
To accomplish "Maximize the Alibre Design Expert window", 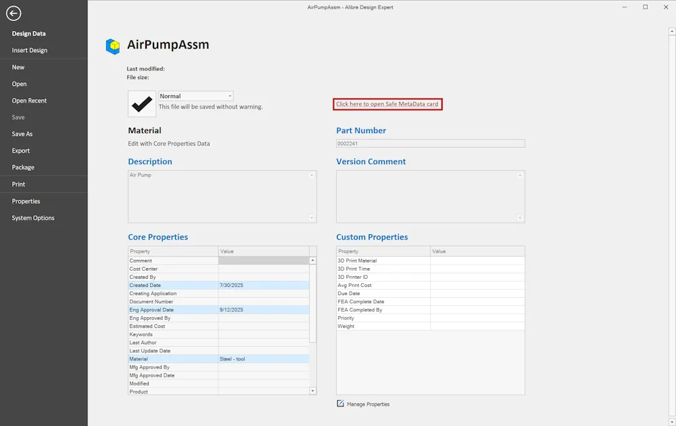I will [646, 7].
